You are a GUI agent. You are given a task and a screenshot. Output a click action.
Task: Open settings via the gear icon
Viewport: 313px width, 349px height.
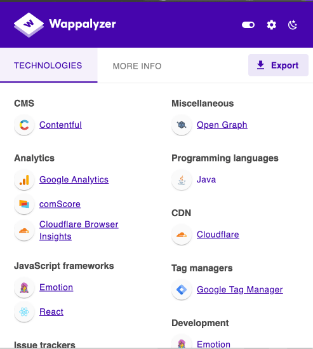click(272, 25)
